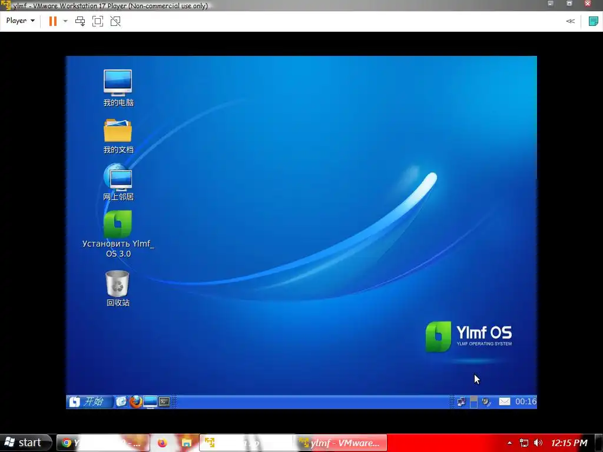Click the 12:15 PM Windows clock

click(x=569, y=443)
